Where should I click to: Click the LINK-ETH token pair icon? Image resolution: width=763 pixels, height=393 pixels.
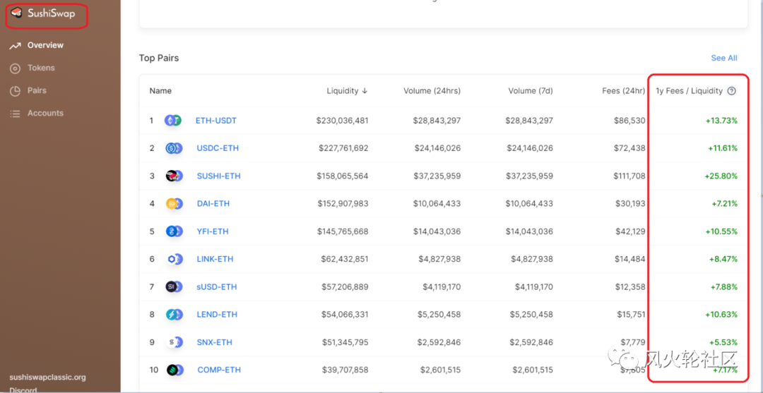[x=174, y=259]
